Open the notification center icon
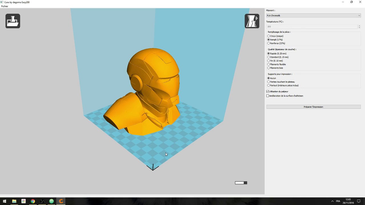Image resolution: width=365 pixels, height=205 pixels. [359, 201]
